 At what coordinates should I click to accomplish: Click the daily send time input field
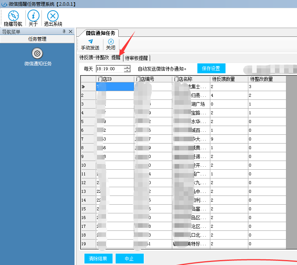pos(110,69)
